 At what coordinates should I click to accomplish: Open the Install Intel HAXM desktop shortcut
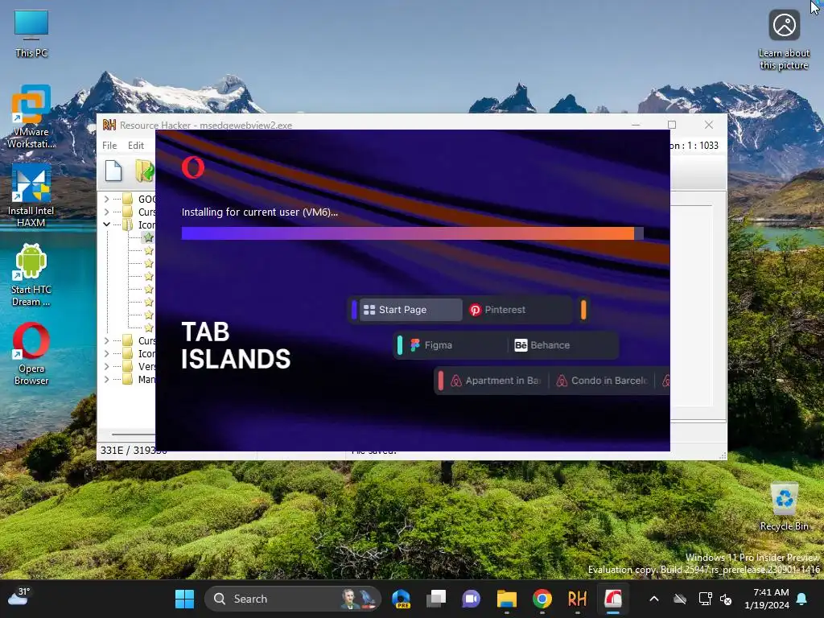[31, 196]
